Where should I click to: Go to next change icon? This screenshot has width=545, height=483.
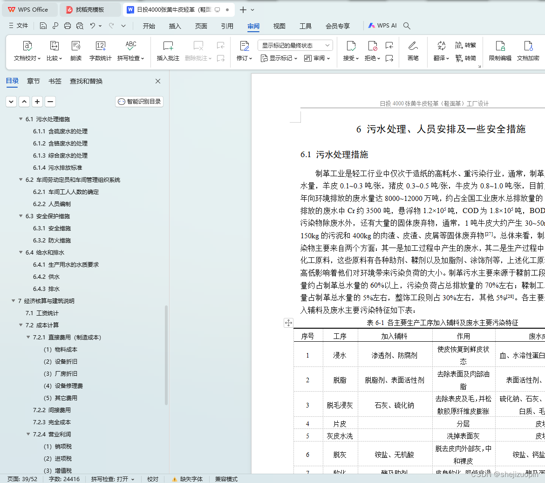pos(389,58)
